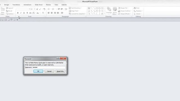Open Quick Styles gallery
The width and height of the screenshot is (180, 101).
pyautogui.click(x=114, y=11)
